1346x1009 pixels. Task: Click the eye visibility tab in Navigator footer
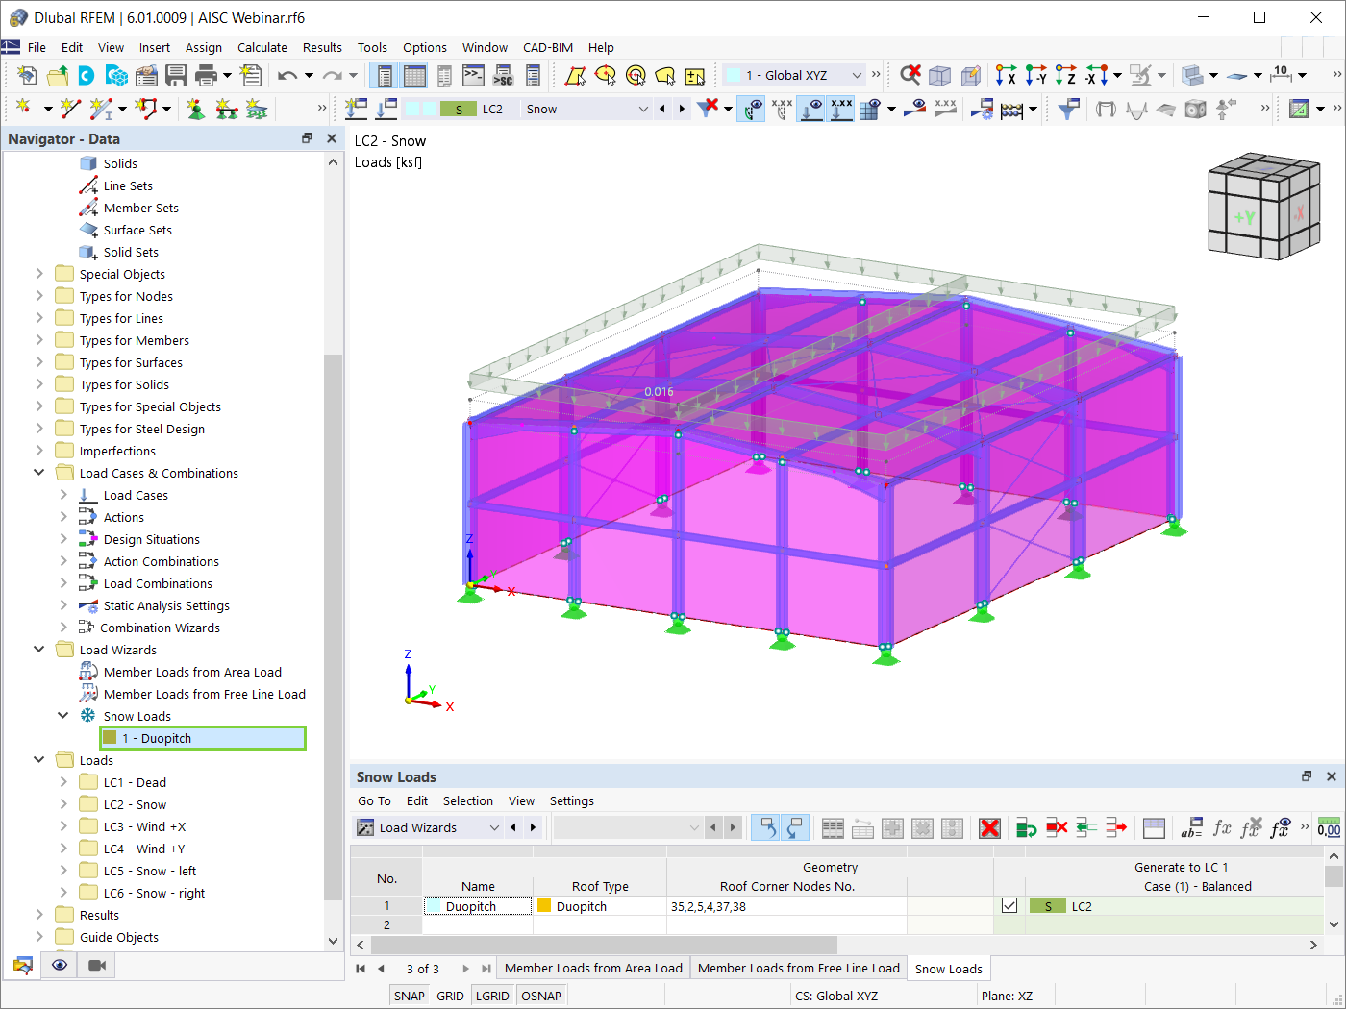coord(60,965)
